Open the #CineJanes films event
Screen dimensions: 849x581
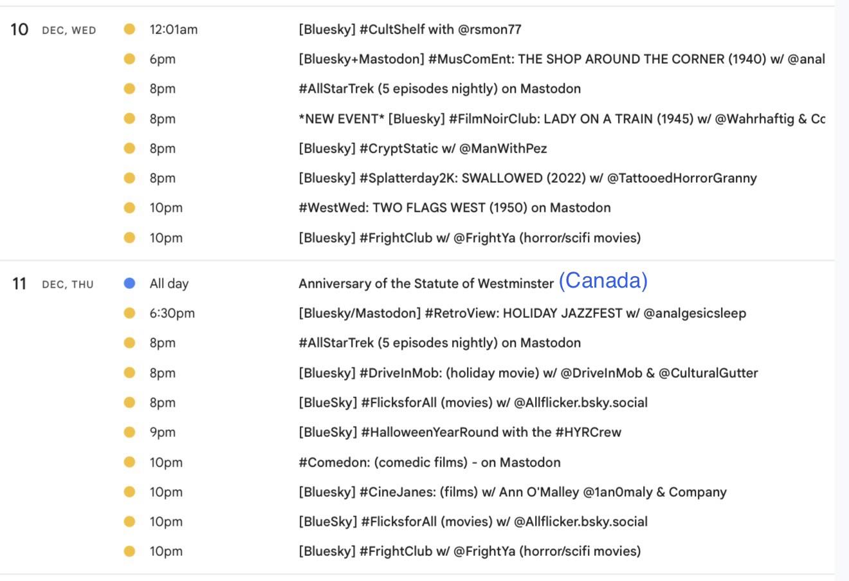pos(512,492)
